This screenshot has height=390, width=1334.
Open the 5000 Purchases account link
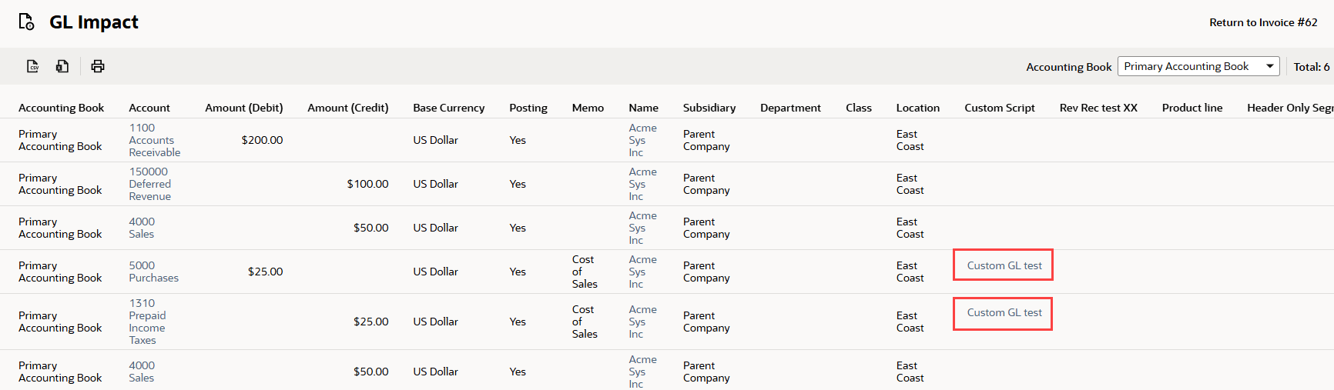(153, 272)
